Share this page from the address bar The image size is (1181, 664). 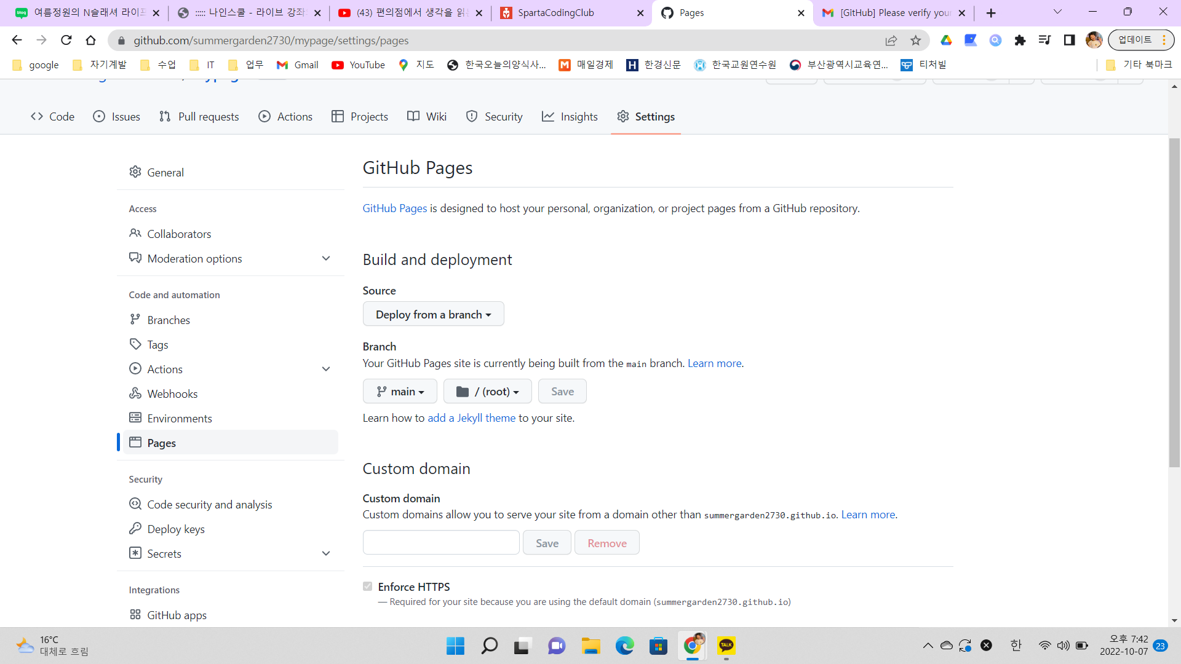click(x=891, y=40)
